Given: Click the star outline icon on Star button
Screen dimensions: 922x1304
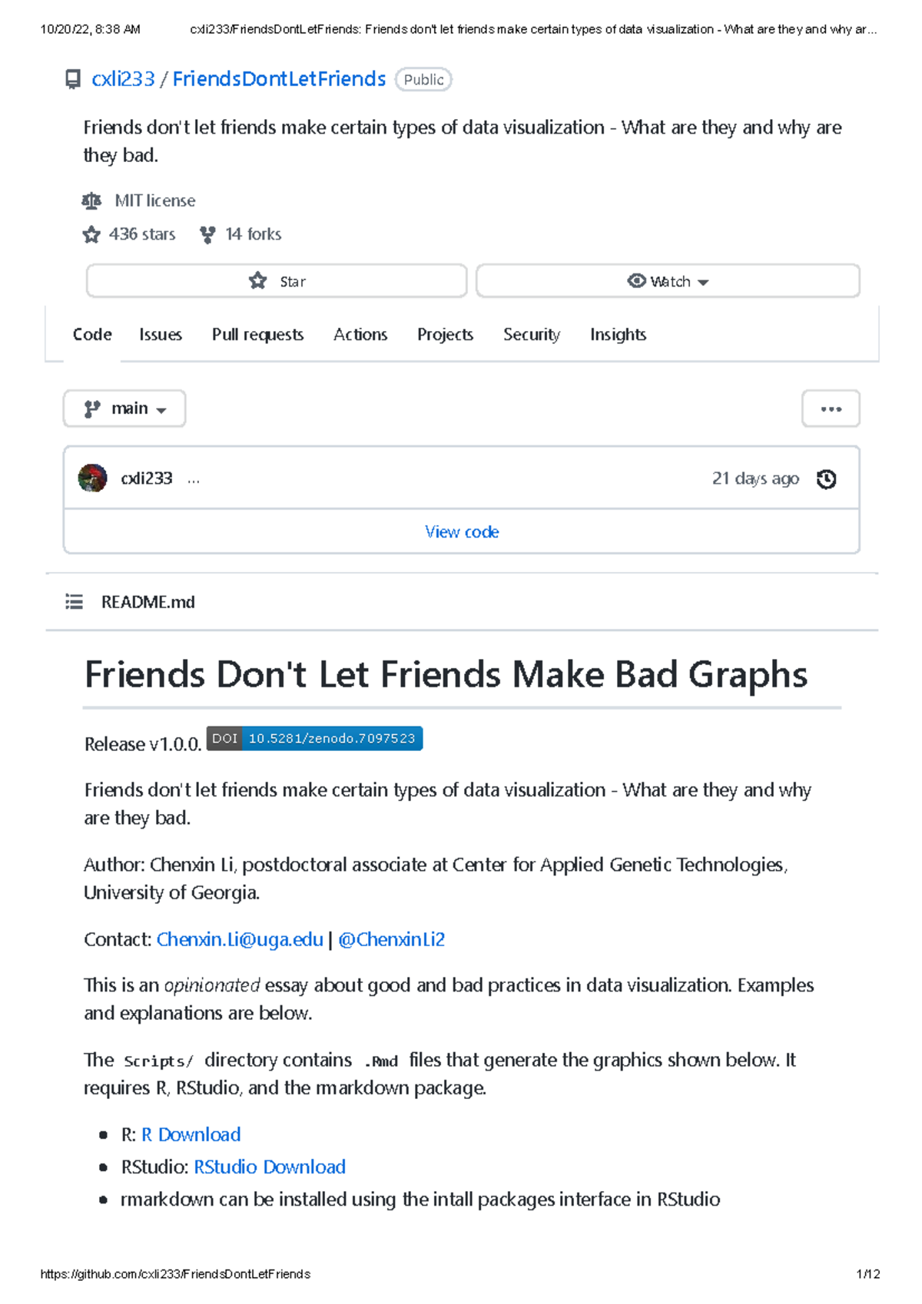Looking at the screenshot, I should (259, 281).
